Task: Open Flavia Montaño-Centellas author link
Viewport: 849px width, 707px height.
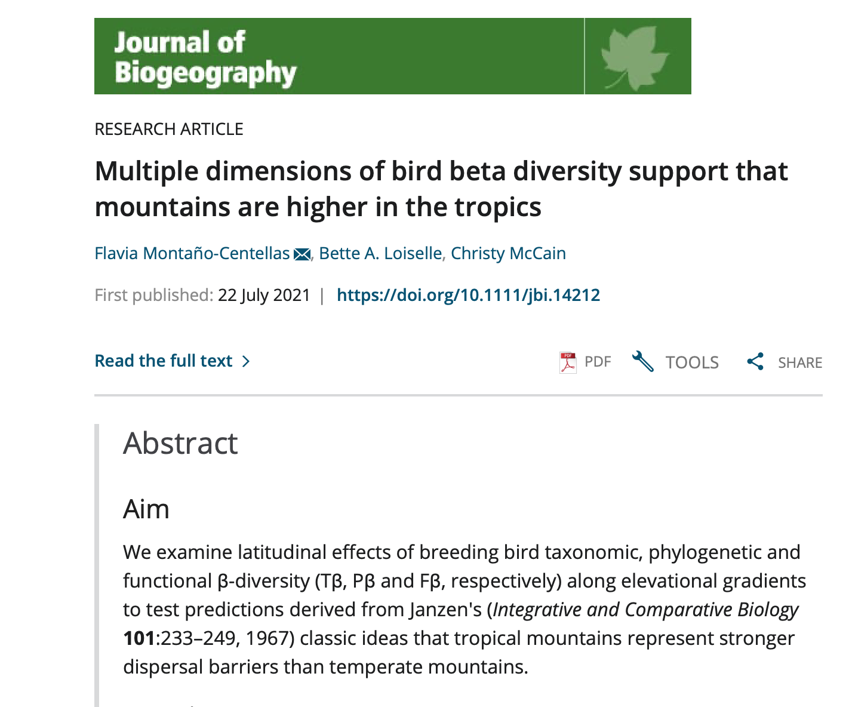Action: click(x=192, y=253)
